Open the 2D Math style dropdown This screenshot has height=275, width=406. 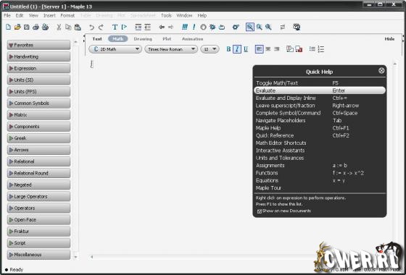point(115,49)
